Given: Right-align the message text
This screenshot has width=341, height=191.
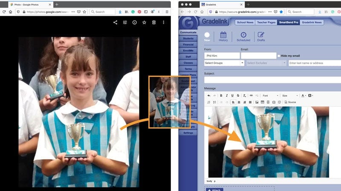Looking at the screenshot, I should (244, 102).
